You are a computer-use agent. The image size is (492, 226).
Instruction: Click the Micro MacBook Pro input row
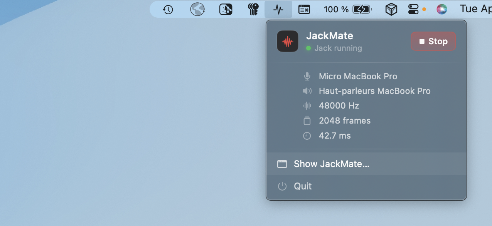point(358,76)
